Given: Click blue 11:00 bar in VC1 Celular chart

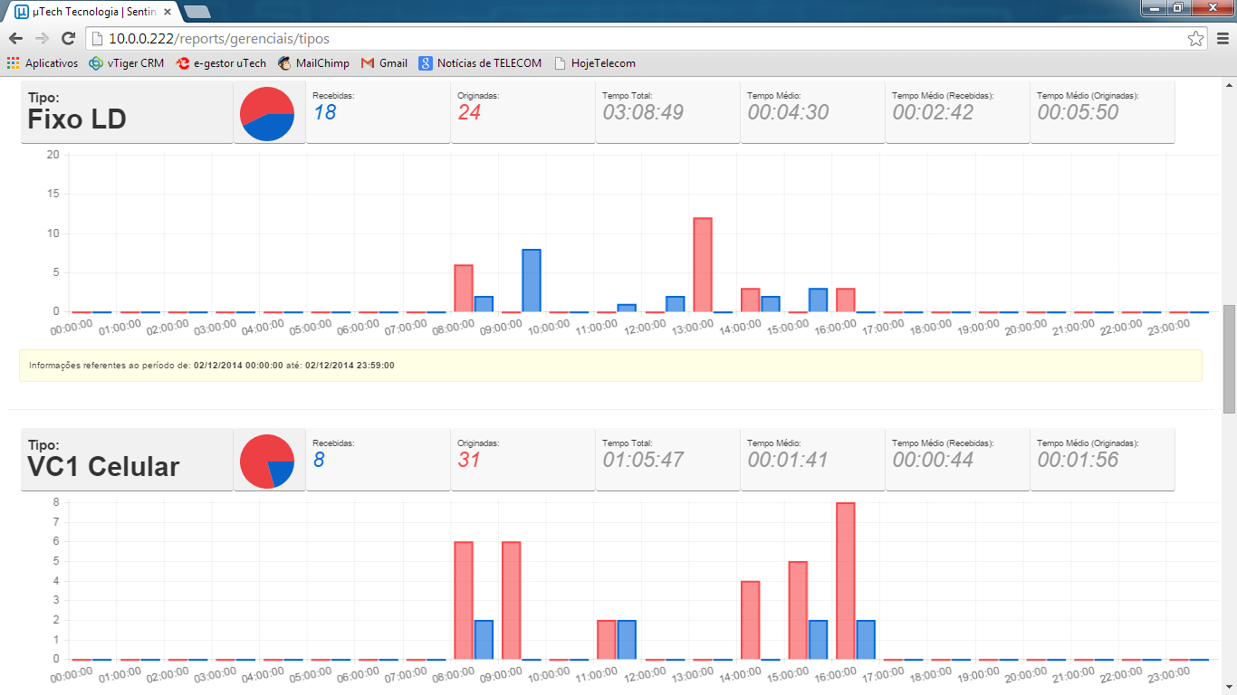Looking at the screenshot, I should coord(627,640).
